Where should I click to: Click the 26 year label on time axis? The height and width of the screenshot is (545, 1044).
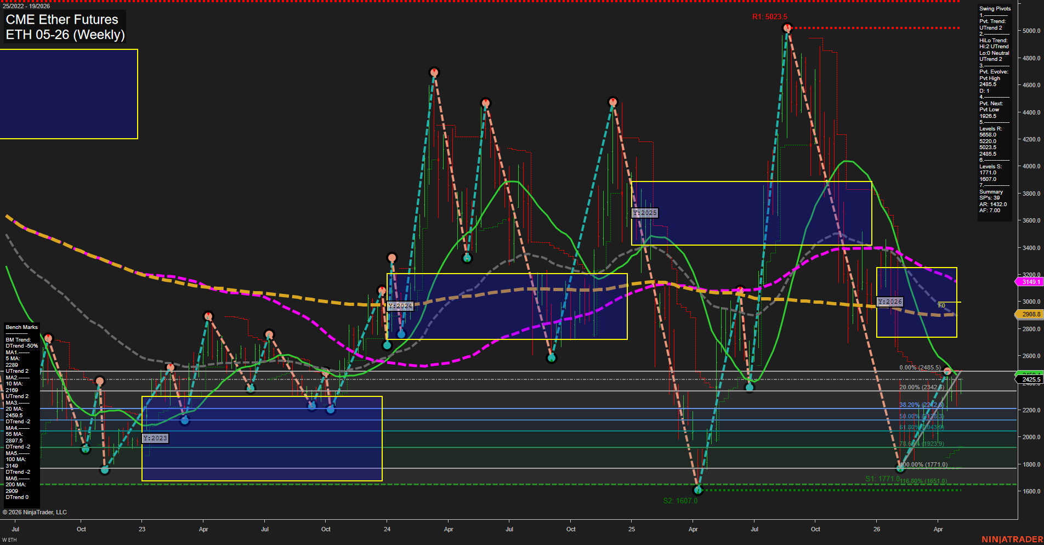pos(877,529)
